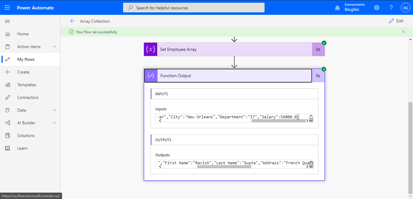Collapse the Function Output action header

point(228,76)
